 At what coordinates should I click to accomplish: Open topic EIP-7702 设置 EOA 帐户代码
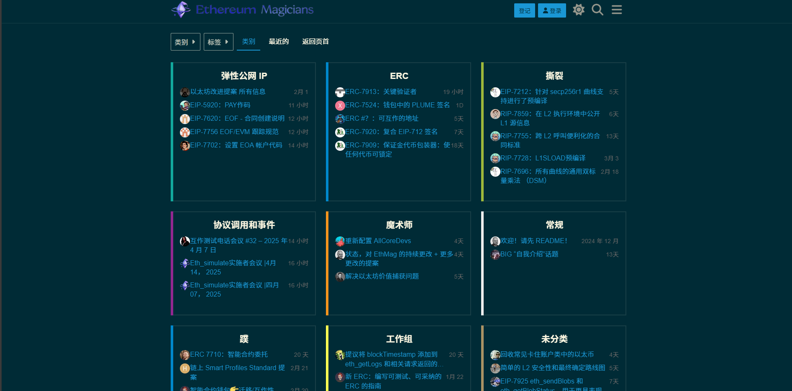pos(236,145)
